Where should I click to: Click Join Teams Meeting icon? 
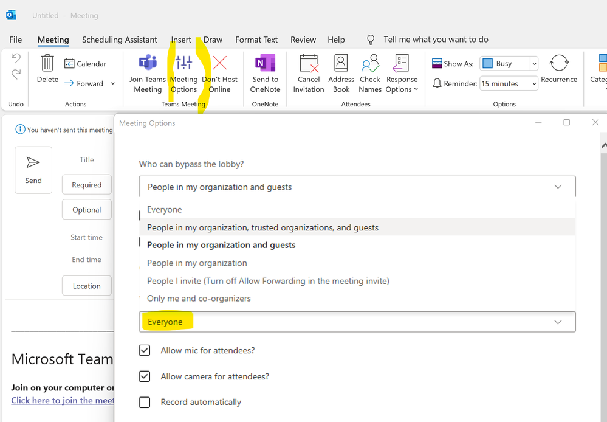[x=148, y=74]
